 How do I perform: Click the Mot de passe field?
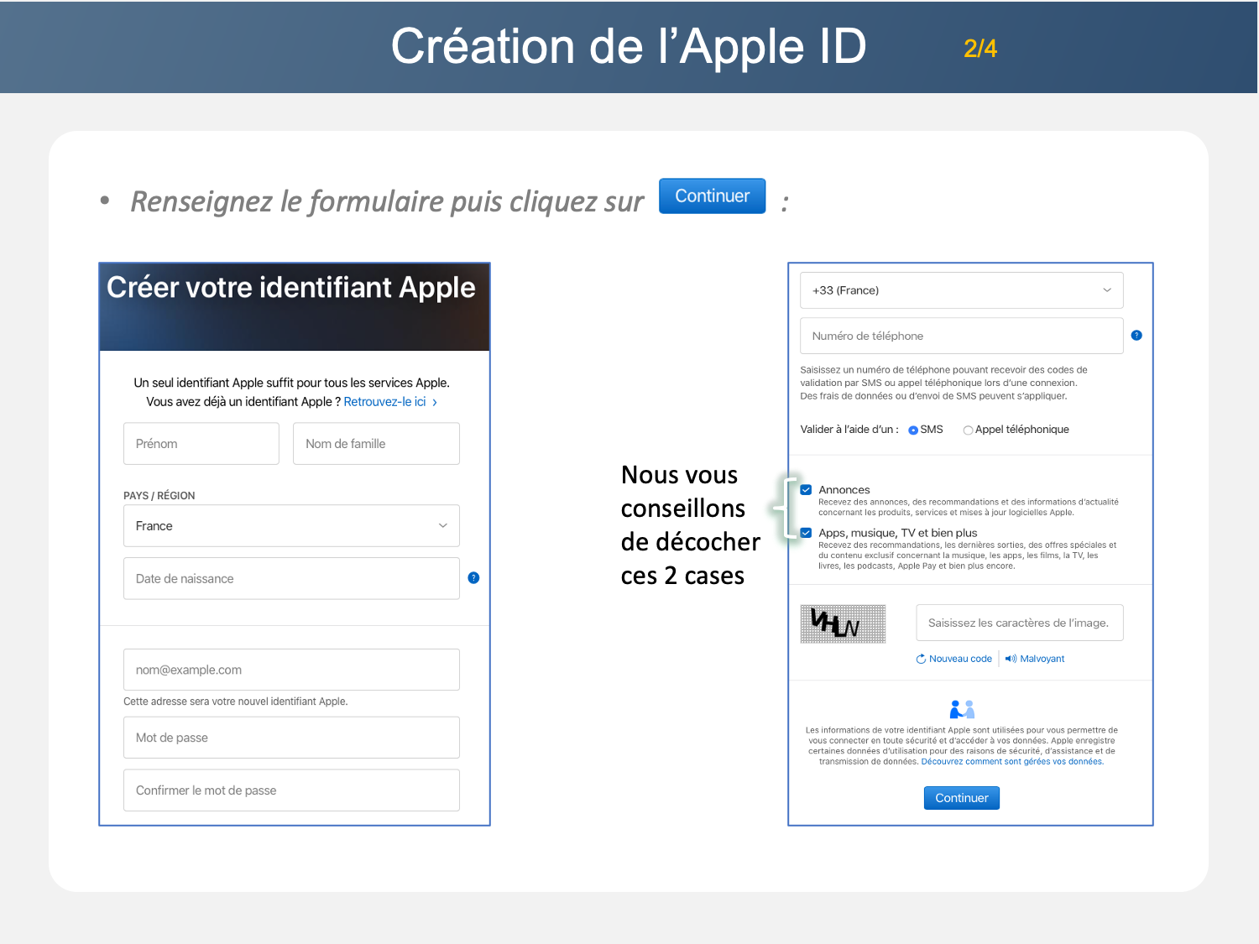pos(291,738)
